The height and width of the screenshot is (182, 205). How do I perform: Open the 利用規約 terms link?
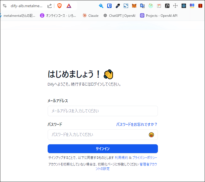pyautogui.click(x=121, y=158)
